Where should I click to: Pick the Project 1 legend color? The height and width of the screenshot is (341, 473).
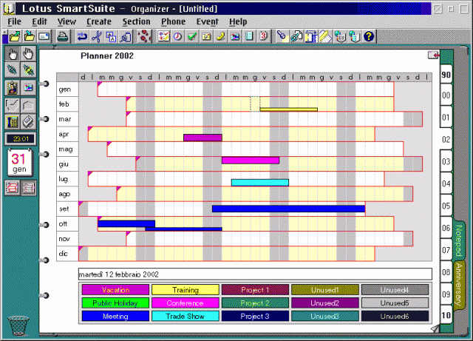click(x=255, y=290)
